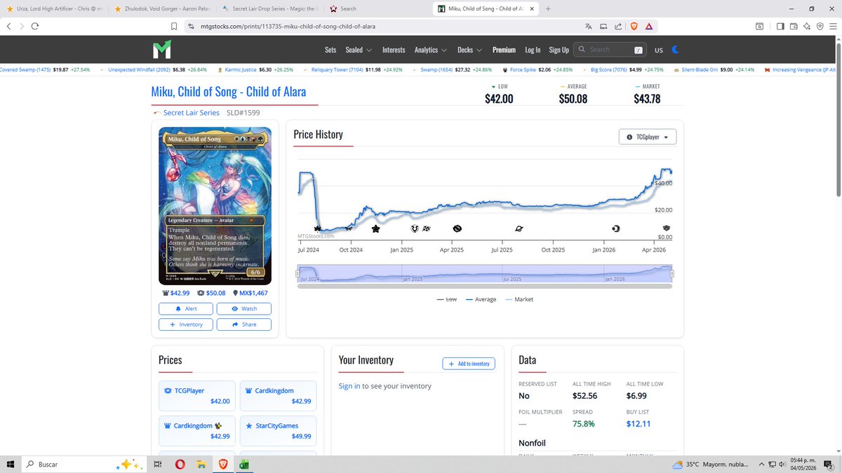The width and height of the screenshot is (842, 473).
Task: Expand the Decks dropdown menu
Action: (469, 50)
